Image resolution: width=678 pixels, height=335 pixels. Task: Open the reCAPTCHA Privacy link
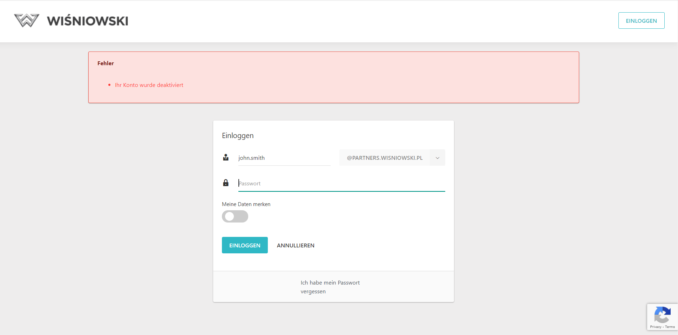(655, 327)
